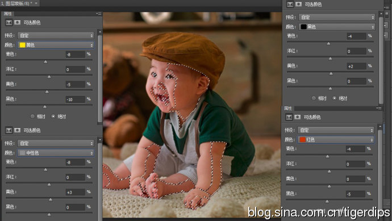Select 相对 radio in the top-right 黑色 panel

coord(314,98)
